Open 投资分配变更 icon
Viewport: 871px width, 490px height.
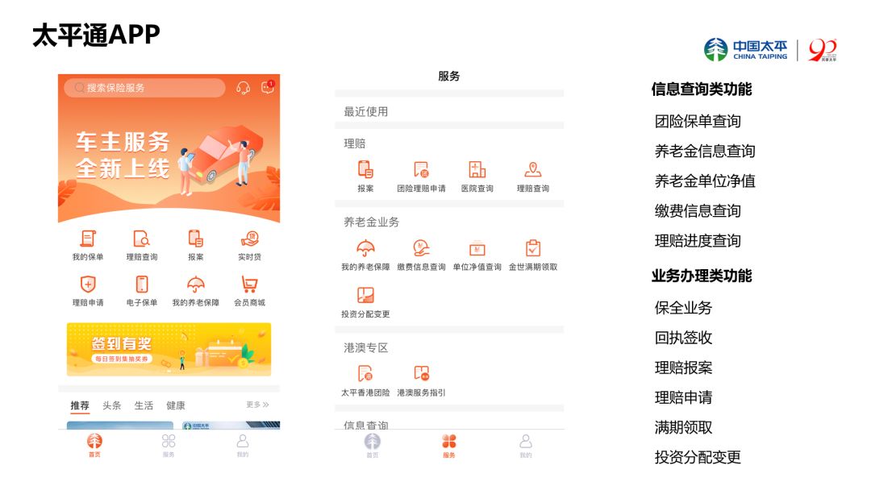coord(365,302)
